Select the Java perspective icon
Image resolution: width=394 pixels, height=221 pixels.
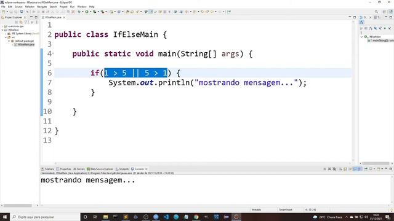(391, 12)
